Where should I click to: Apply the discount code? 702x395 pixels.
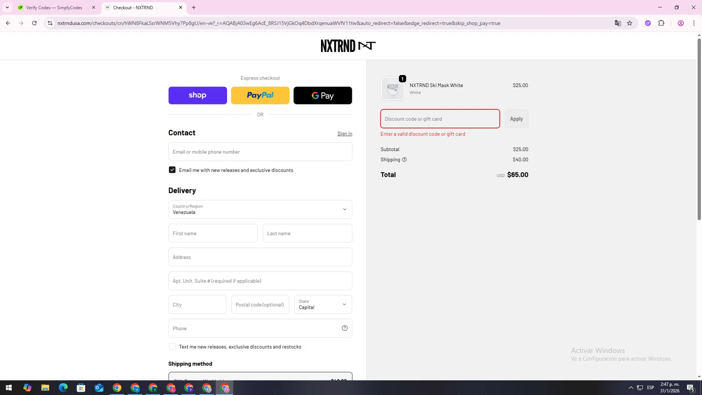tap(516, 119)
